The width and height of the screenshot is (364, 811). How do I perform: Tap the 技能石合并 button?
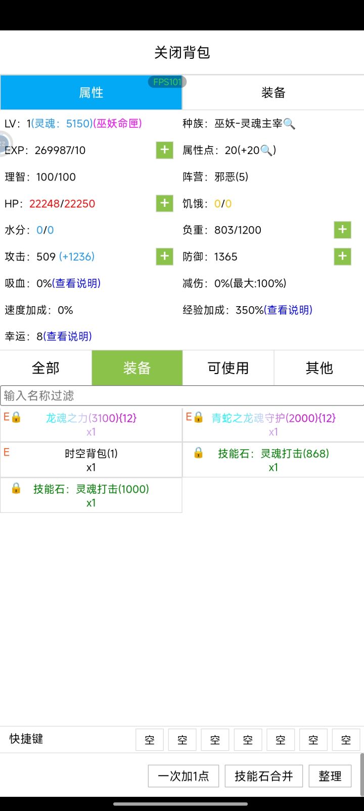coord(263,776)
